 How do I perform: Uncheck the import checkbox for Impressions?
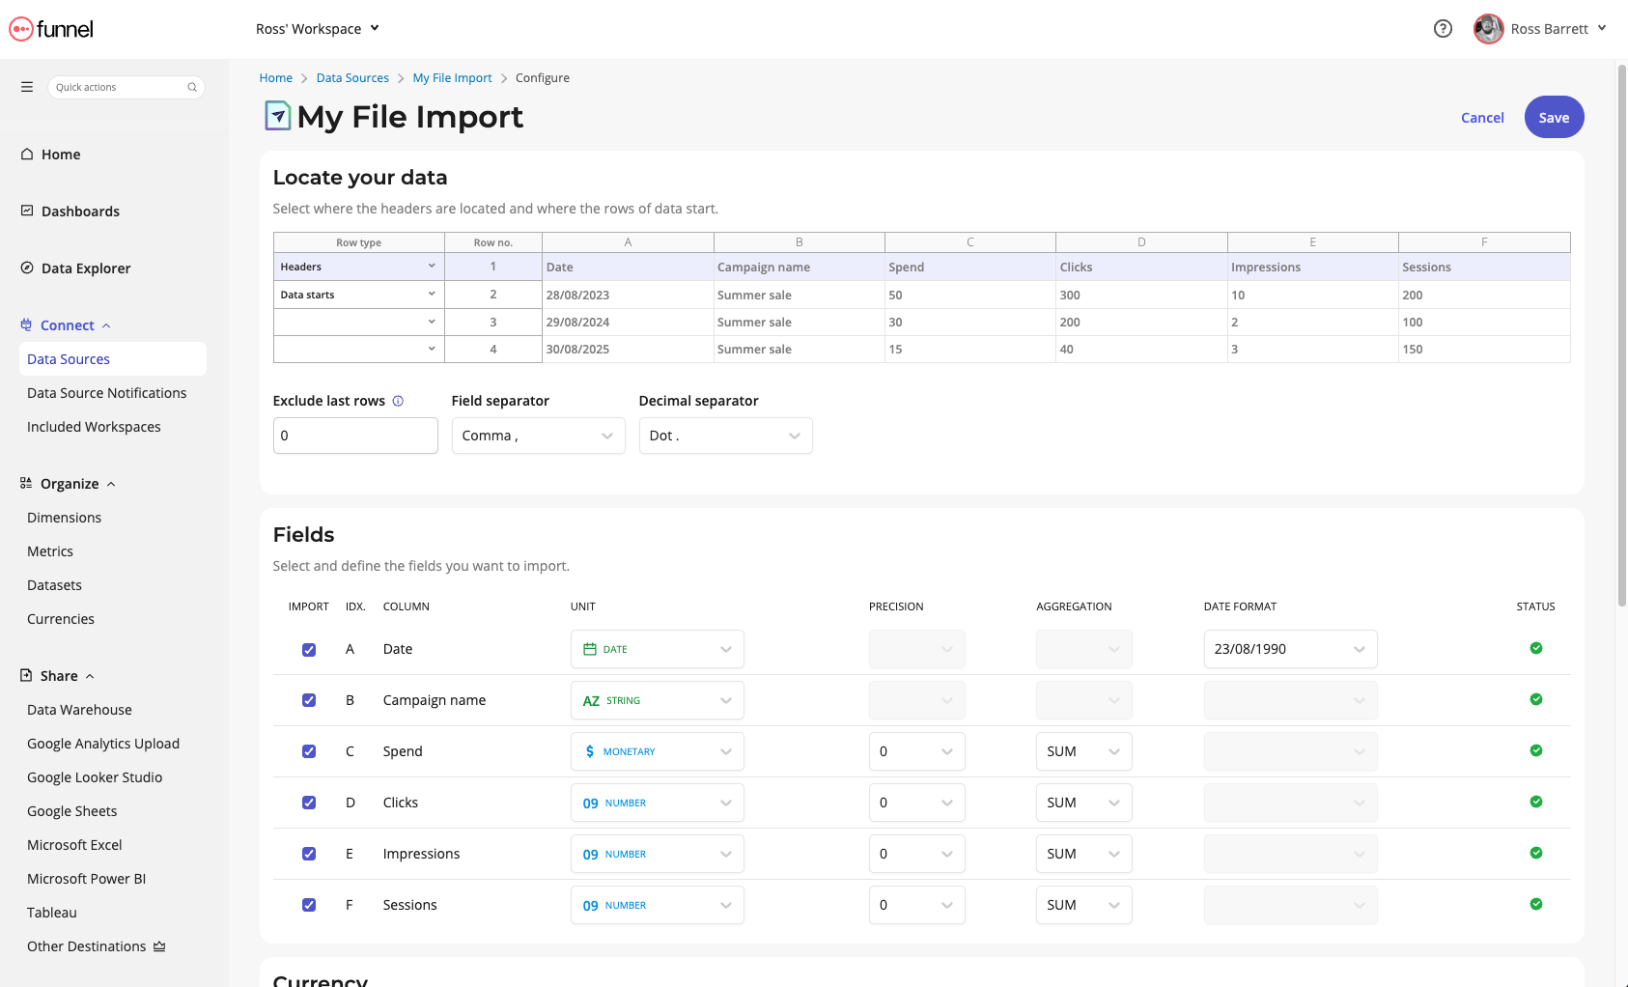click(309, 854)
